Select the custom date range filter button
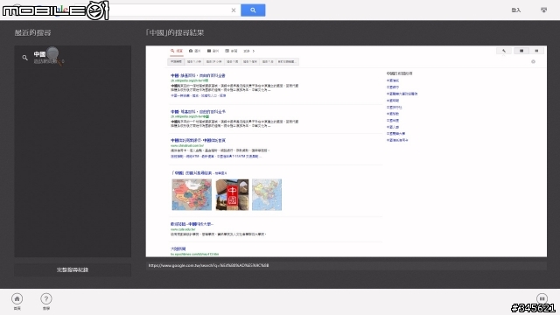 (287, 62)
